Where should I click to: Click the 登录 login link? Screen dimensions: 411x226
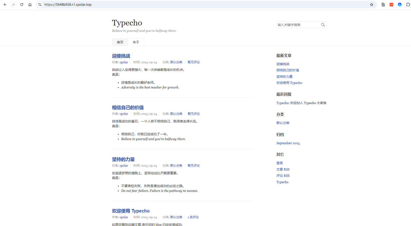pyautogui.click(x=279, y=163)
